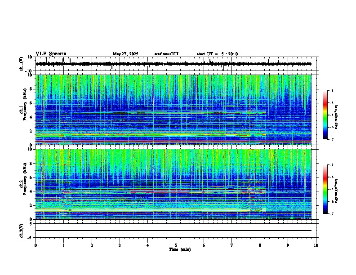
Task: Click the time axis tick label "3"
Action: [x=120, y=245]
